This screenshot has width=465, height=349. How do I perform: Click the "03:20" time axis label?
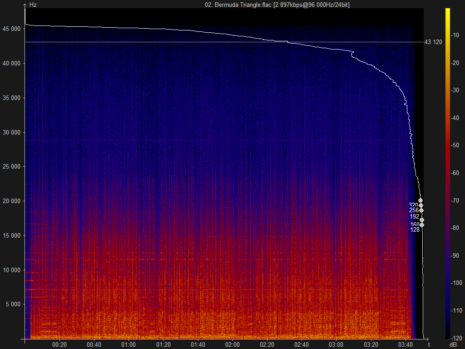371,345
